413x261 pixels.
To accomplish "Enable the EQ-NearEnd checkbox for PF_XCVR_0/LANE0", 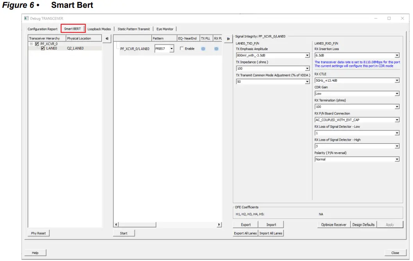I will (x=182, y=48).
